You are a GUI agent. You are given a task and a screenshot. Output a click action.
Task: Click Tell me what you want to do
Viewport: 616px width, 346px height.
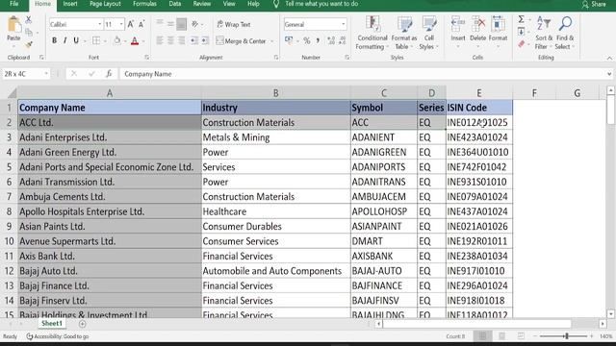tap(321, 4)
